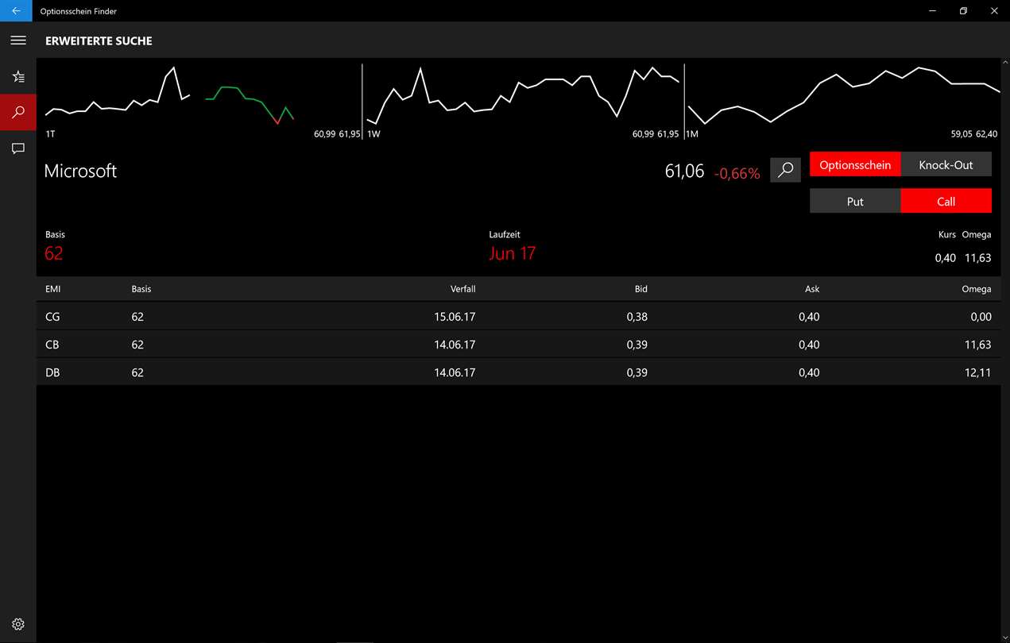Click Omega value 12,11
The height and width of the screenshot is (643, 1010).
(x=977, y=372)
